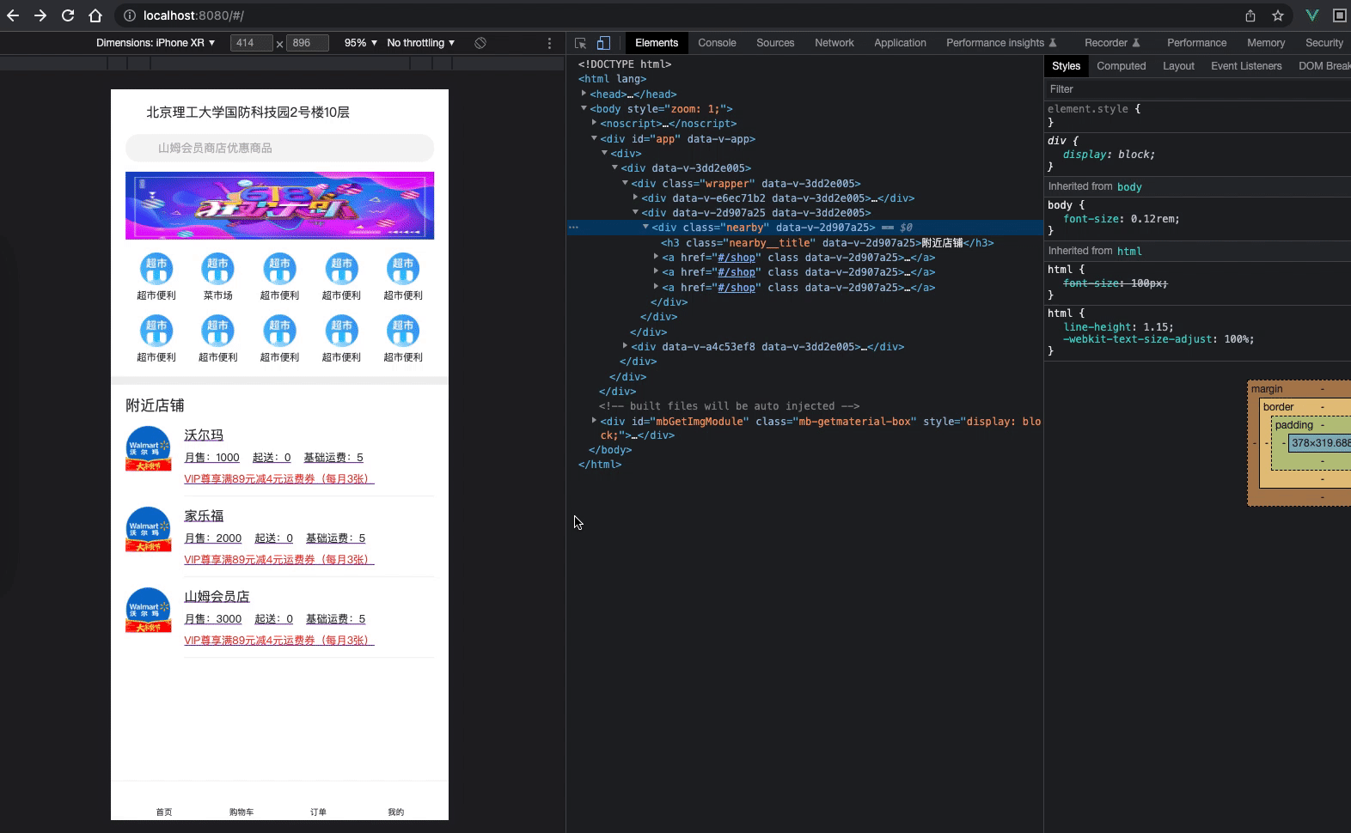The image size is (1351, 833).
Task: Activate the inspect element picker icon
Action: (581, 43)
